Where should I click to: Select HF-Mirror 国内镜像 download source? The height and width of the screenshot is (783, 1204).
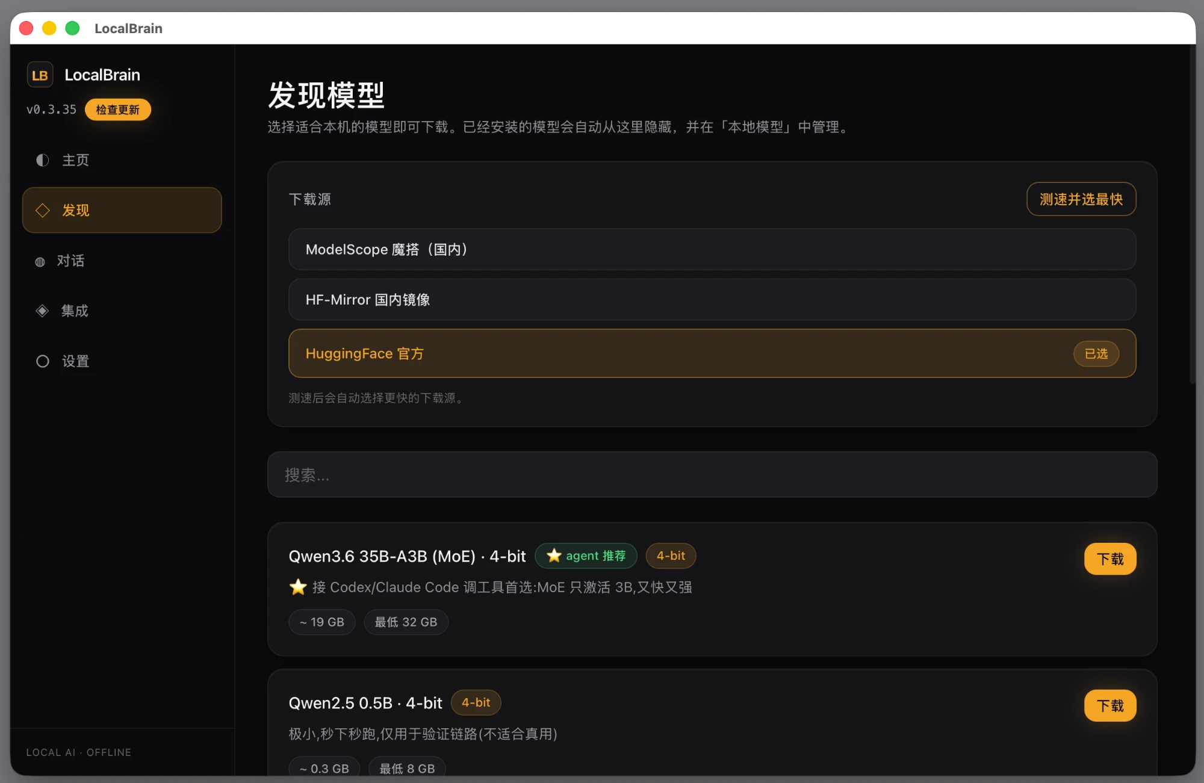click(x=712, y=300)
